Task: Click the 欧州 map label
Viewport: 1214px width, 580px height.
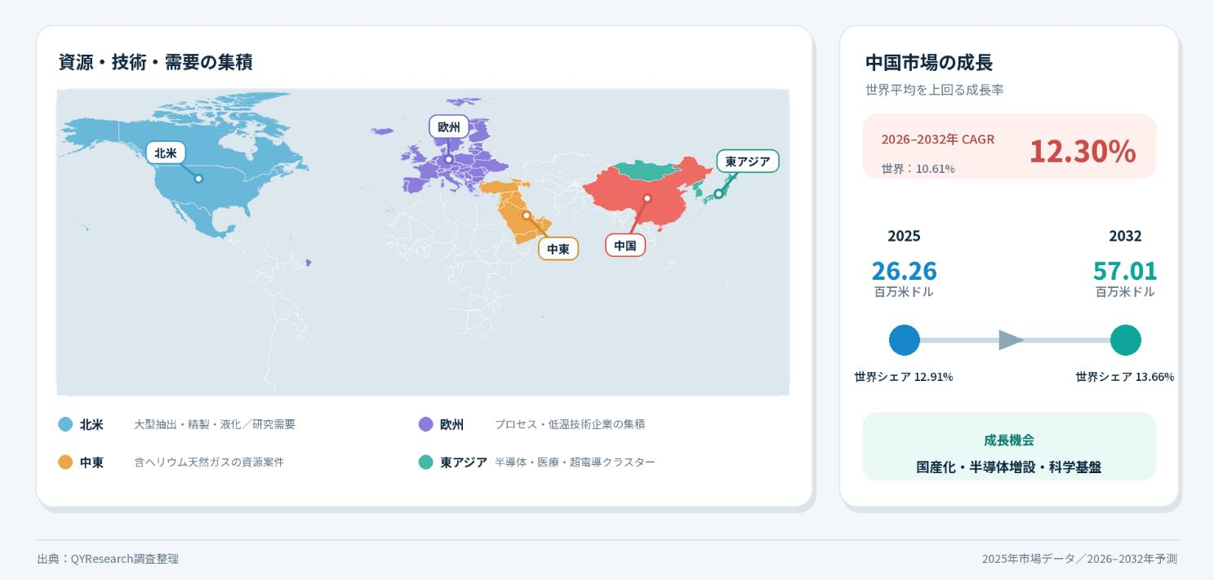Action: 449,126
